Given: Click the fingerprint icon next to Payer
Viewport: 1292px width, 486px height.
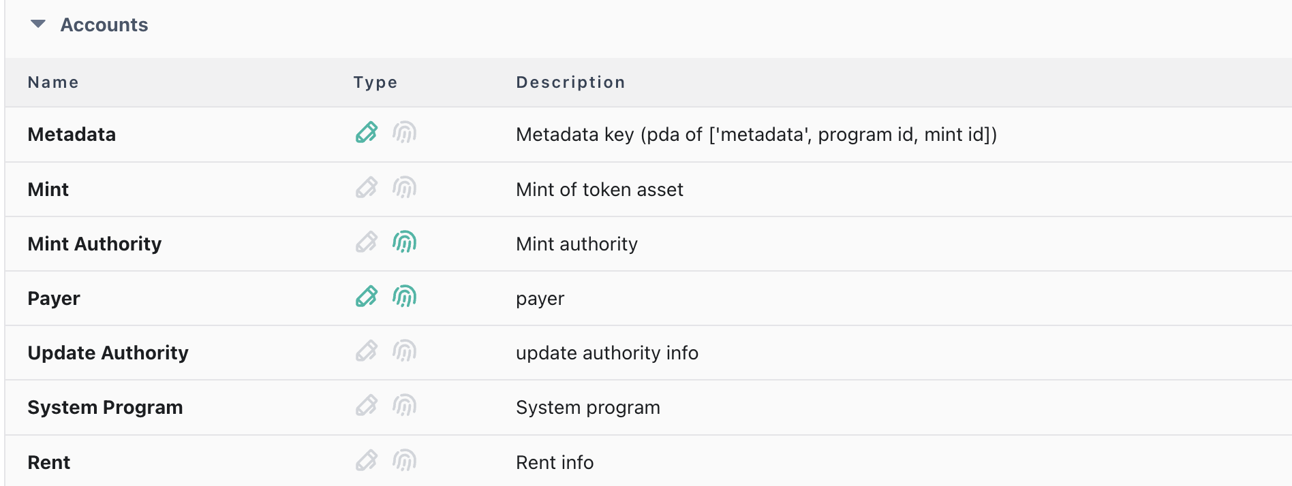Looking at the screenshot, I should (403, 297).
